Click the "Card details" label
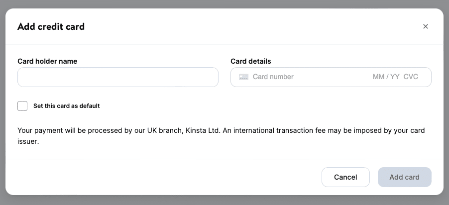The height and width of the screenshot is (205, 449). [251, 61]
